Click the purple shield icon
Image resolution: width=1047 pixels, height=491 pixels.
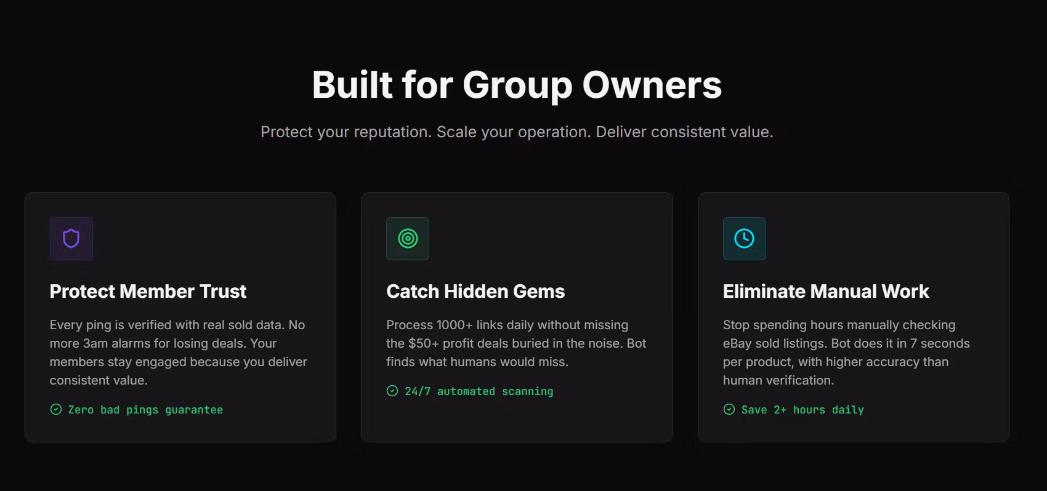click(x=71, y=239)
